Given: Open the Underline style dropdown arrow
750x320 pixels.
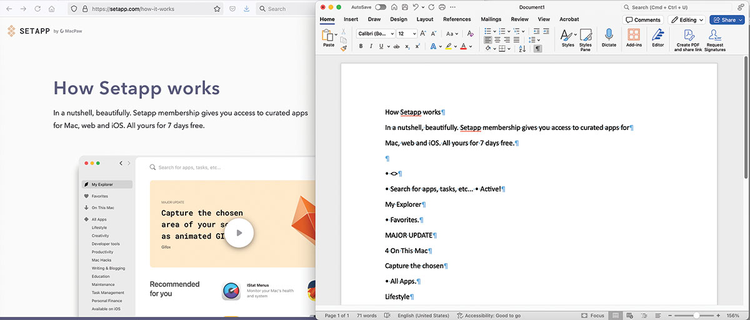Looking at the screenshot, I should pos(389,46).
